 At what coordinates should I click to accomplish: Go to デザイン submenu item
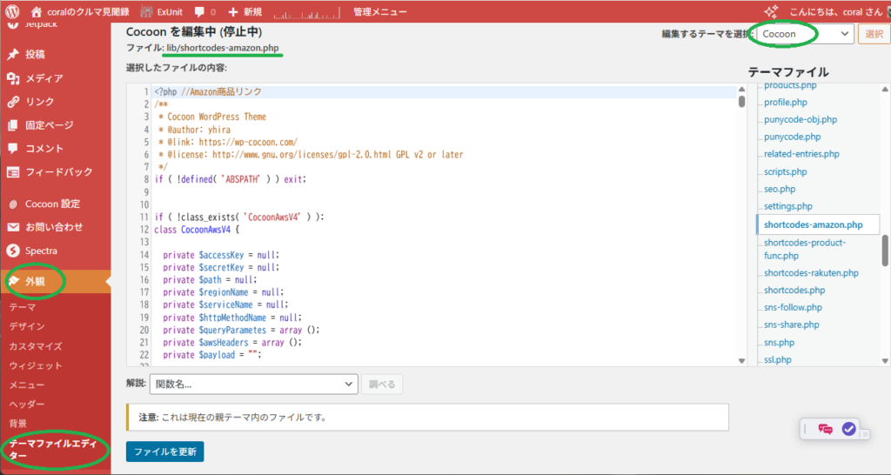click(27, 327)
